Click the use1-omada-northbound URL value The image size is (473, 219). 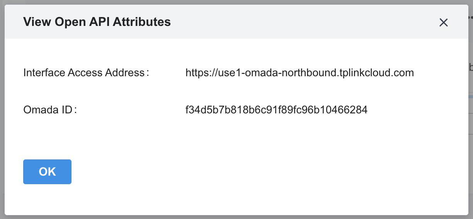(299, 72)
